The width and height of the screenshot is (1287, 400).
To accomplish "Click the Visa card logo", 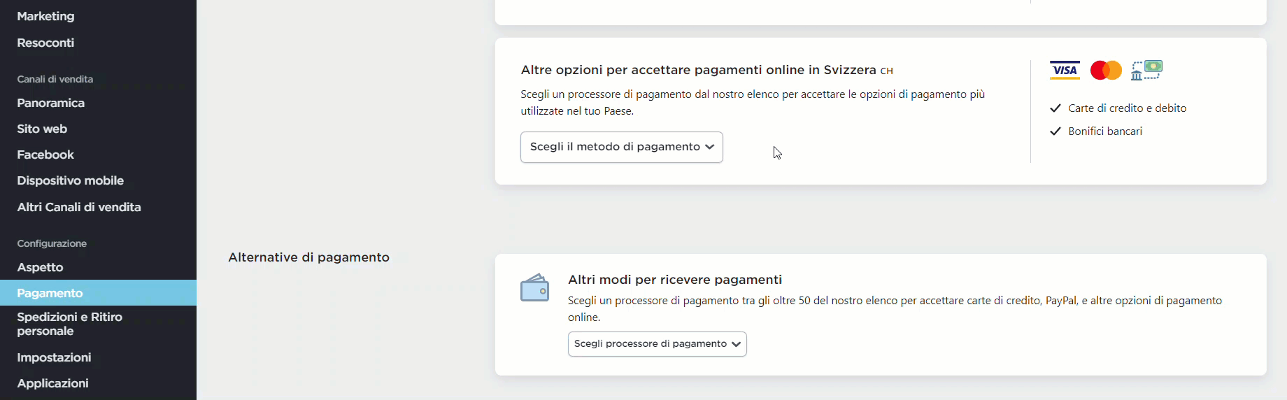I will coord(1065,70).
